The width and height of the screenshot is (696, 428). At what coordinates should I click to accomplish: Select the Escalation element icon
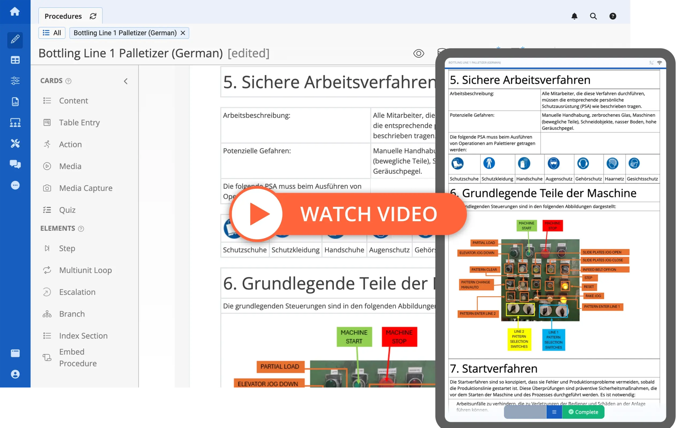47,292
